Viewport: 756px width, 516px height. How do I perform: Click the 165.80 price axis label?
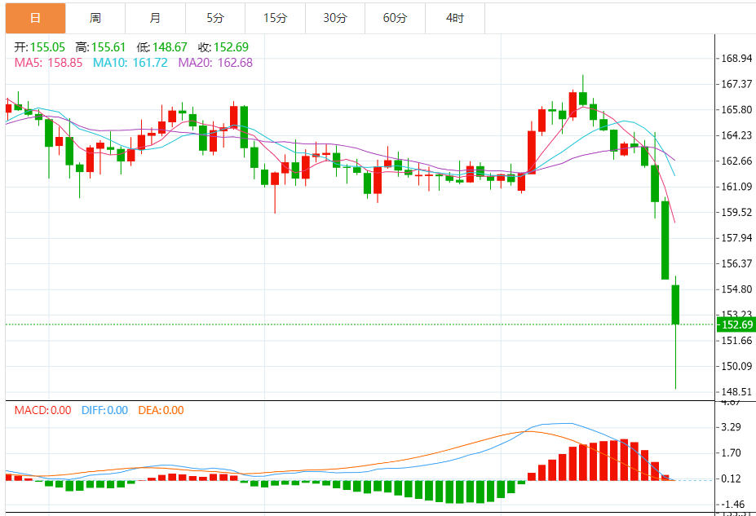[x=736, y=110]
